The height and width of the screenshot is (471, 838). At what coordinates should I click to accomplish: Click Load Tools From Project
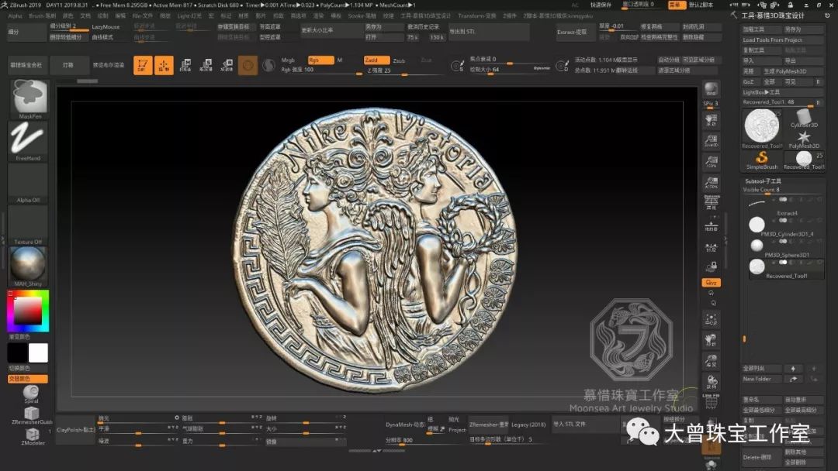(782, 40)
